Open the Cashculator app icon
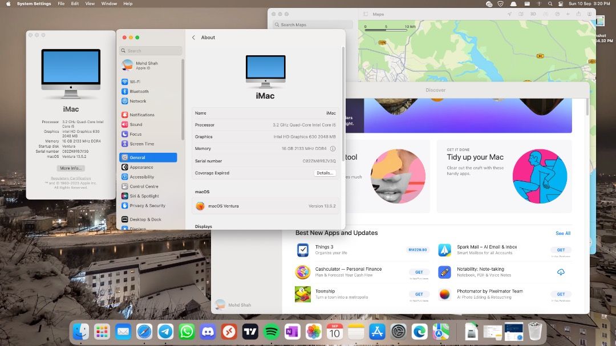This screenshot has height=346, width=616. click(x=303, y=272)
